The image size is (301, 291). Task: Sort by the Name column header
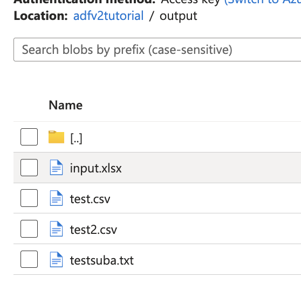point(66,105)
